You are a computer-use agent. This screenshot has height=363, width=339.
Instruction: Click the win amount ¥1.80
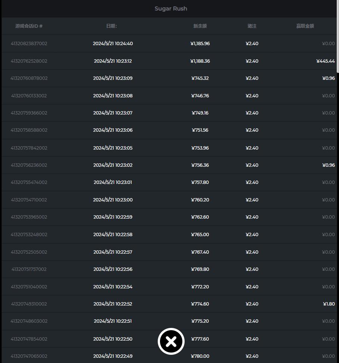pyautogui.click(x=329, y=304)
